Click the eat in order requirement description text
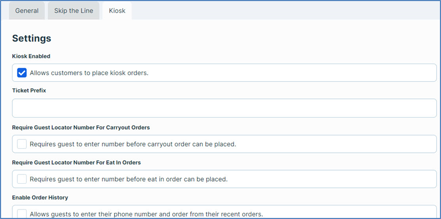 click(x=128, y=179)
